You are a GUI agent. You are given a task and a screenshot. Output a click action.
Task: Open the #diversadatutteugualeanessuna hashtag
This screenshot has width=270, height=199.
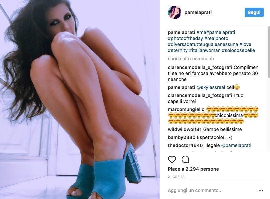(203, 44)
